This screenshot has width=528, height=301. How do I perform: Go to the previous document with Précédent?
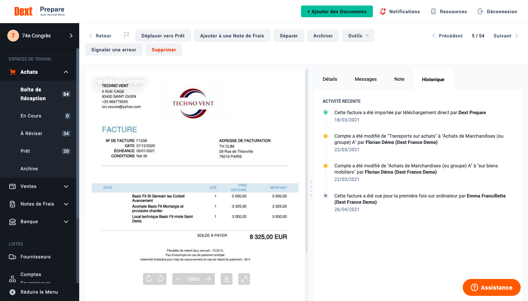pyautogui.click(x=447, y=36)
